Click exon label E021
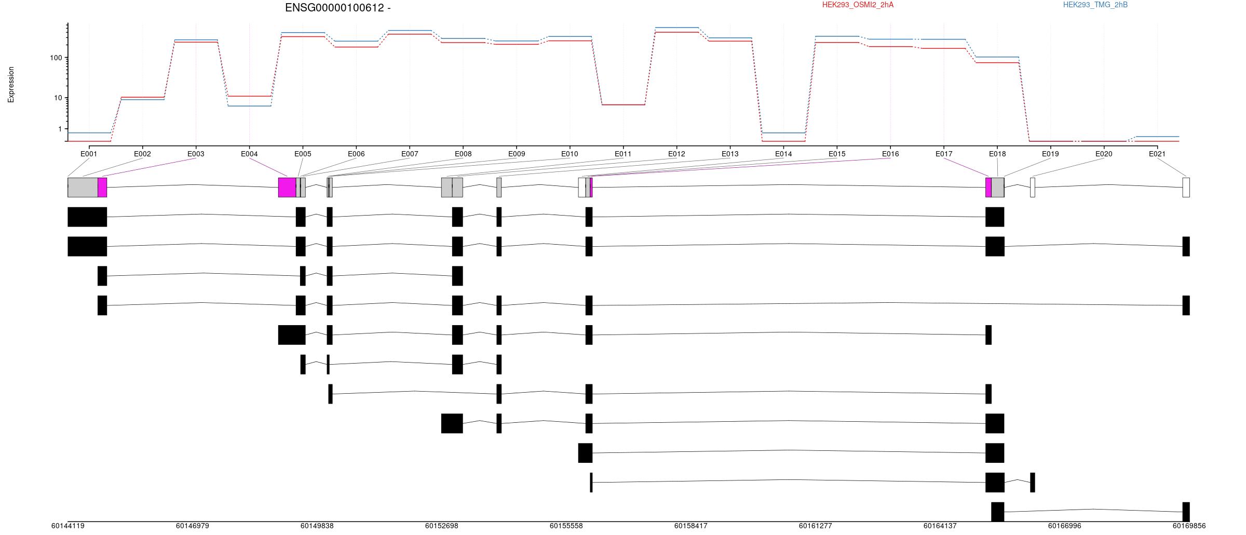This screenshot has width=1246, height=535. pyautogui.click(x=1157, y=154)
